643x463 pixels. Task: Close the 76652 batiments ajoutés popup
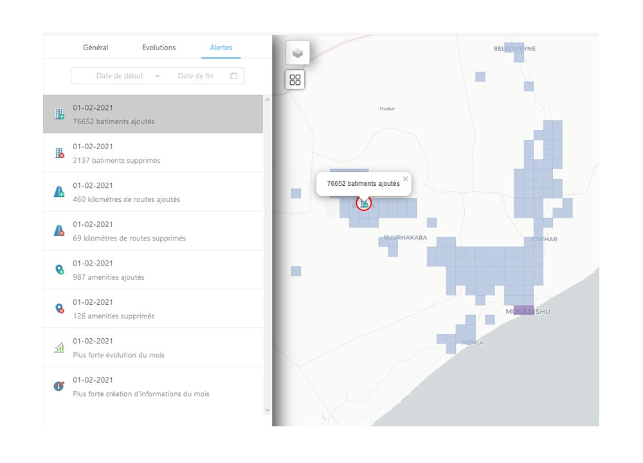coord(405,179)
